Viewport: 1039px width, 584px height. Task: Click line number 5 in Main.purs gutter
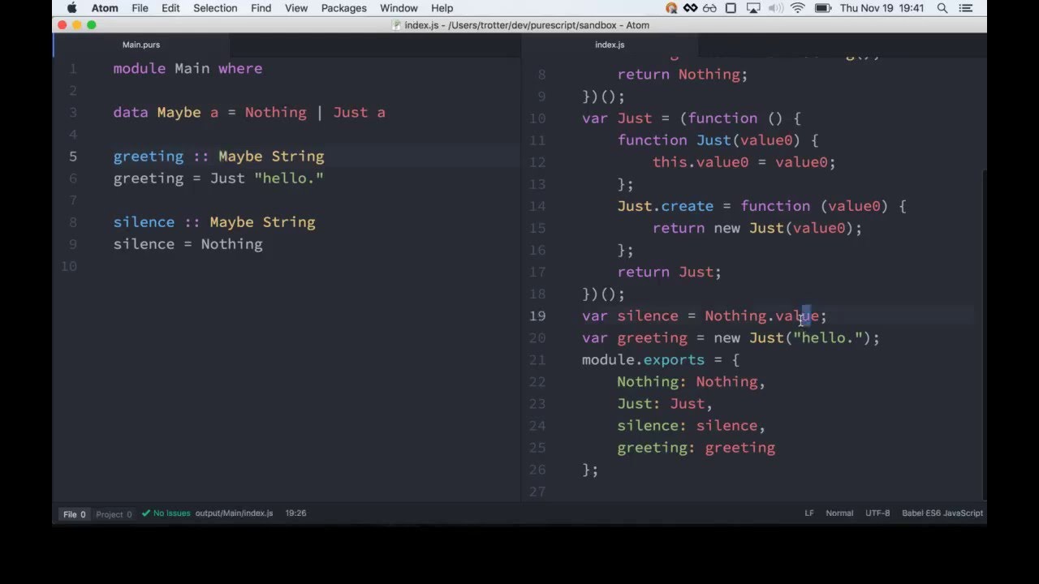(x=74, y=157)
